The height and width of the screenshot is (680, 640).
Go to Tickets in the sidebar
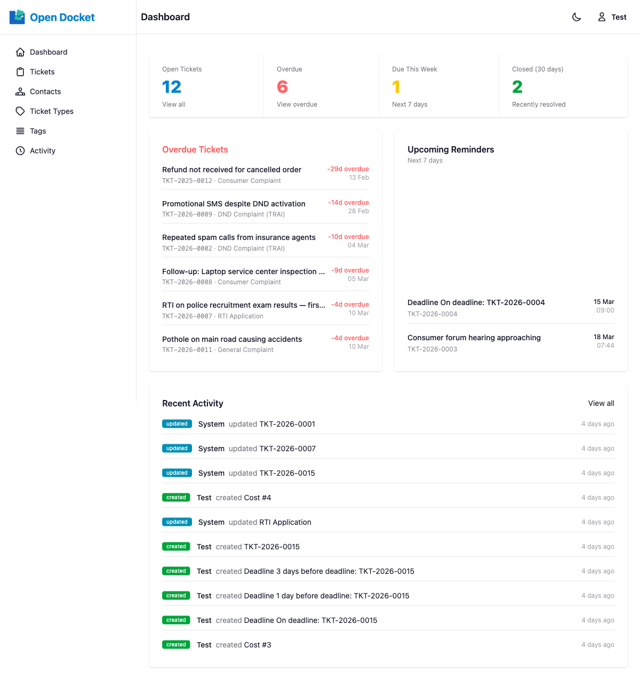click(42, 72)
